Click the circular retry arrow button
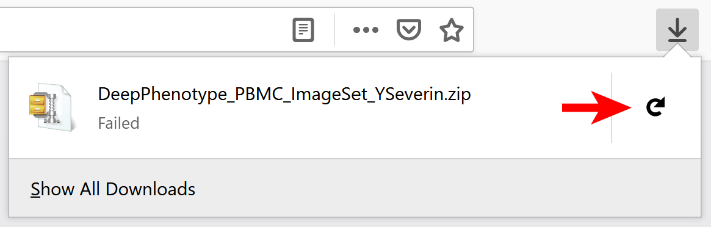 [x=655, y=107]
